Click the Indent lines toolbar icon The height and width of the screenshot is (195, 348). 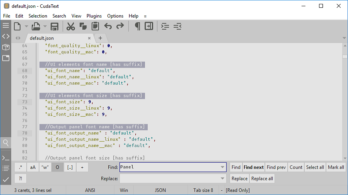[165, 27]
